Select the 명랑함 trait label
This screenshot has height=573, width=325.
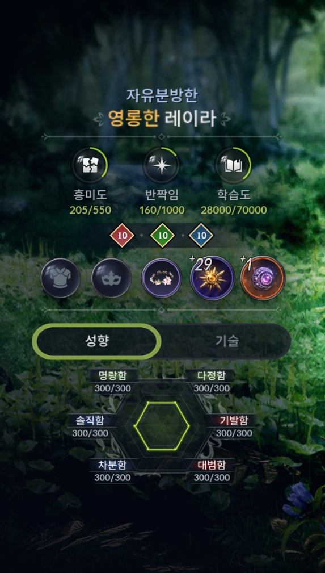pyautogui.click(x=113, y=375)
